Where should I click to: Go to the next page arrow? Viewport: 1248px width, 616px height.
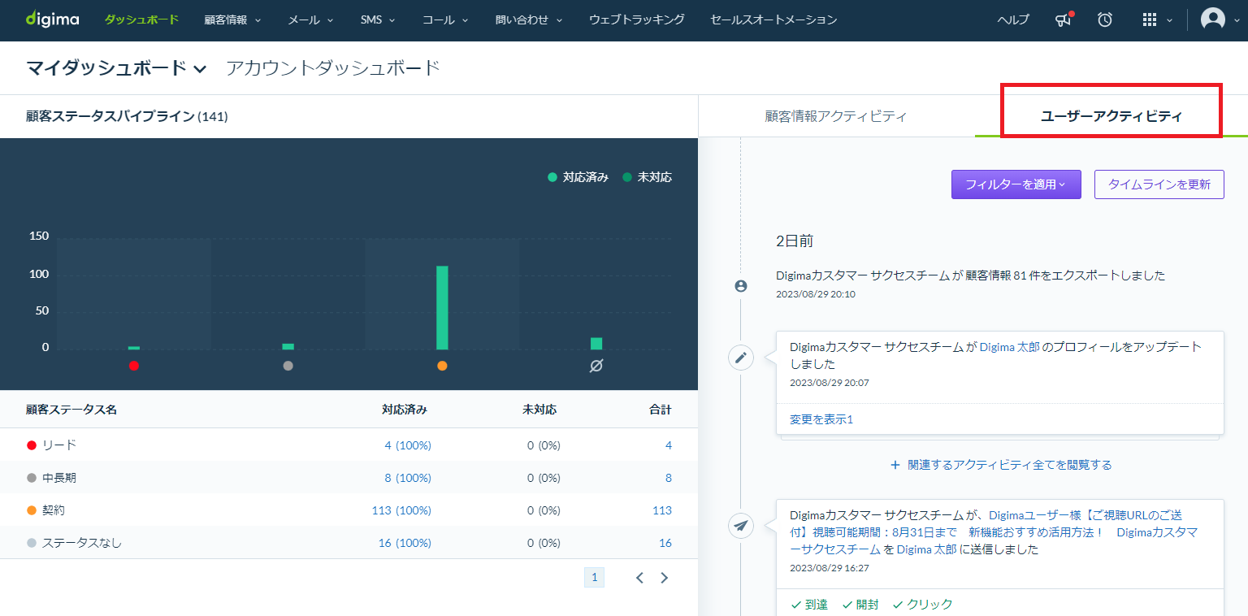pyautogui.click(x=665, y=578)
